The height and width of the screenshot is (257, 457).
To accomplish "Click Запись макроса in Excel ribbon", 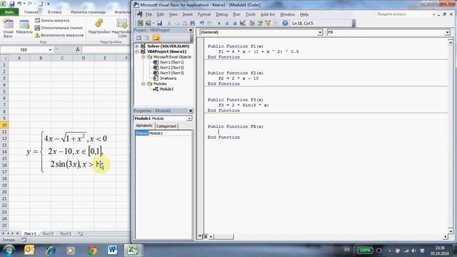I will click(x=52, y=21).
